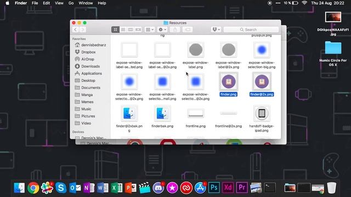Select handoff-badge-ipad.png file
This screenshot has width=351, height=197.
coord(262,113)
